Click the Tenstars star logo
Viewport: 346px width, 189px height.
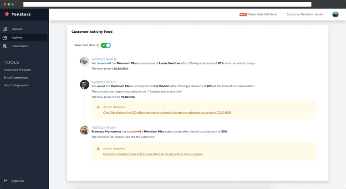click(7, 14)
